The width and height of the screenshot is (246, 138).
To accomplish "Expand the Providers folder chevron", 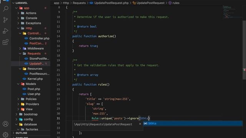I will click(x=18, y=104).
